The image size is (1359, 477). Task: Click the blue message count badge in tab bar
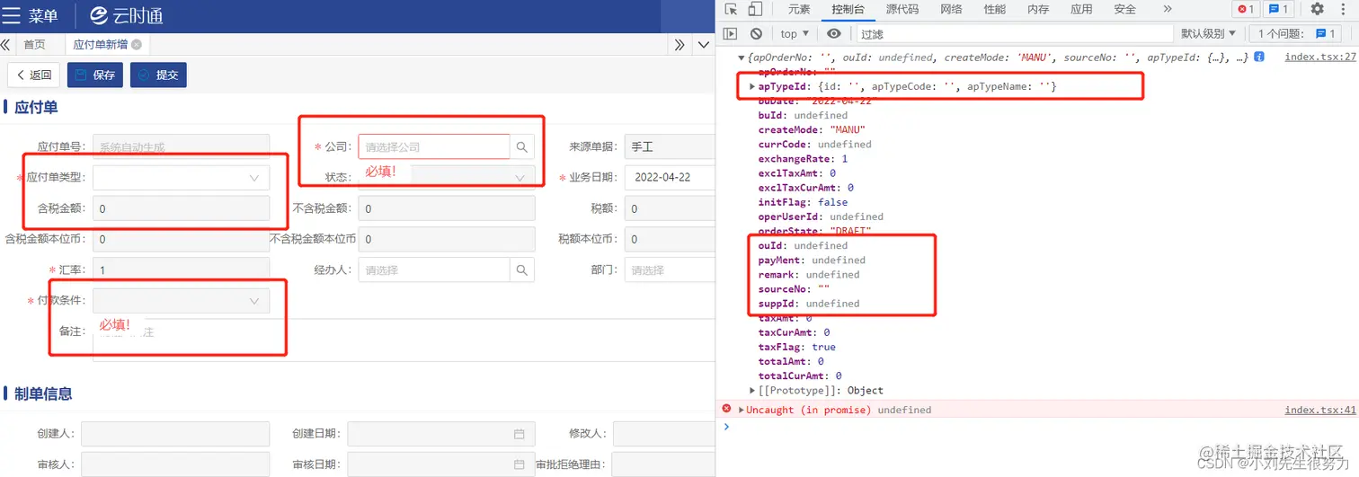coord(1278,9)
